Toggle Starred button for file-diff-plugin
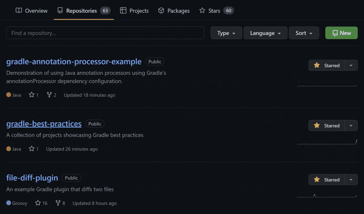The width and height of the screenshot is (364, 214). click(x=327, y=180)
